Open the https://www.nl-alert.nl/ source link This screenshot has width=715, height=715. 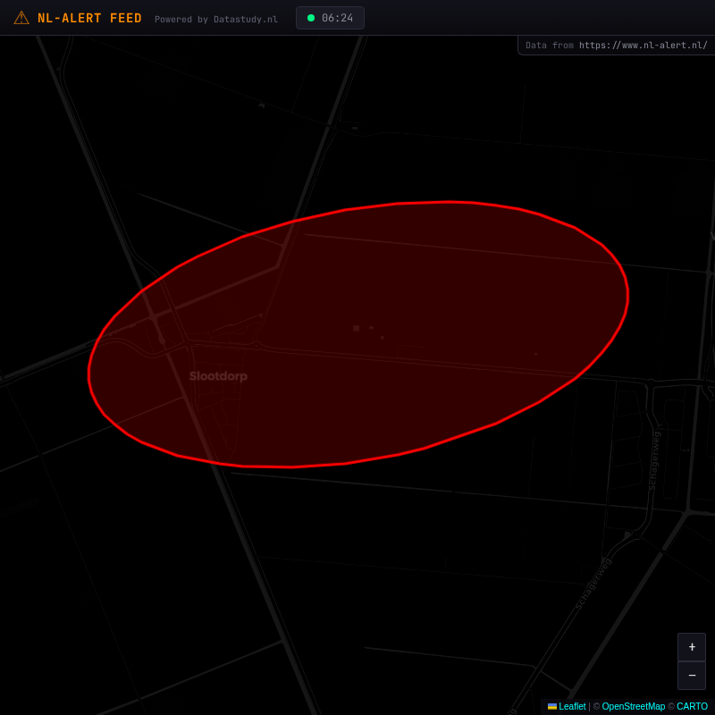click(x=643, y=46)
